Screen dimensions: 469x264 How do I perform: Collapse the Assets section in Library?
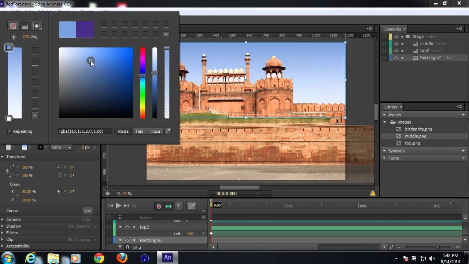click(384, 115)
